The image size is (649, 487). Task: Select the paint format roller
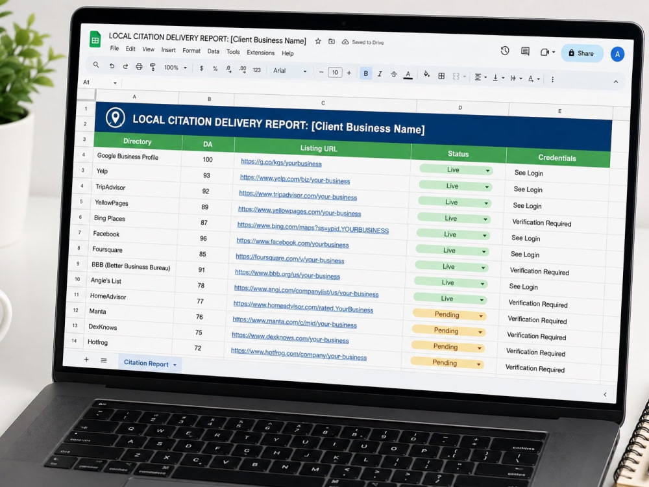click(x=153, y=67)
